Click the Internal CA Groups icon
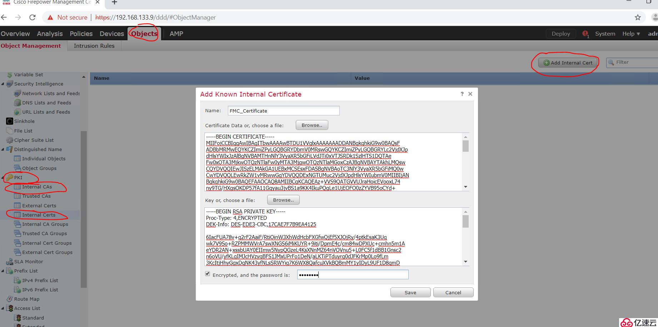The width and height of the screenshot is (658, 327). [17, 224]
